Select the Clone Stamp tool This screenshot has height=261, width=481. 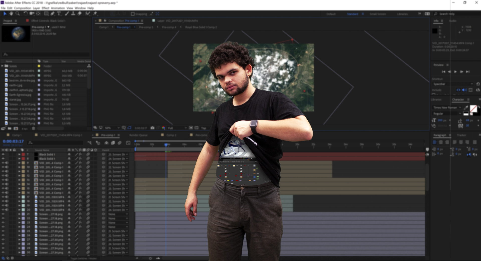[73, 13]
